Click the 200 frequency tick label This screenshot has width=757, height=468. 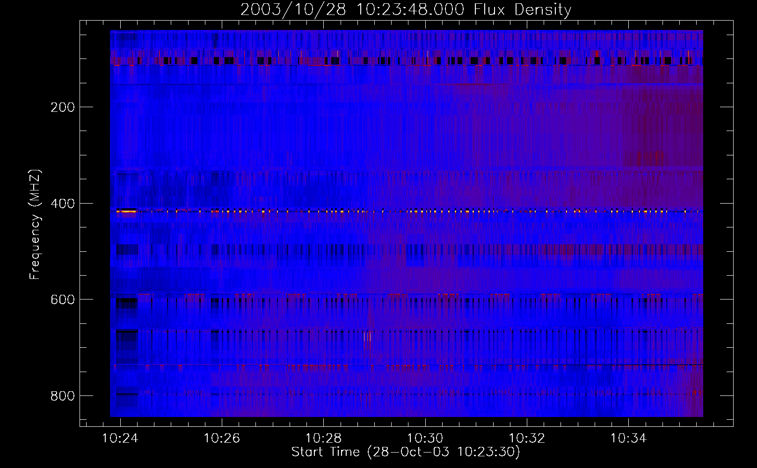63,107
